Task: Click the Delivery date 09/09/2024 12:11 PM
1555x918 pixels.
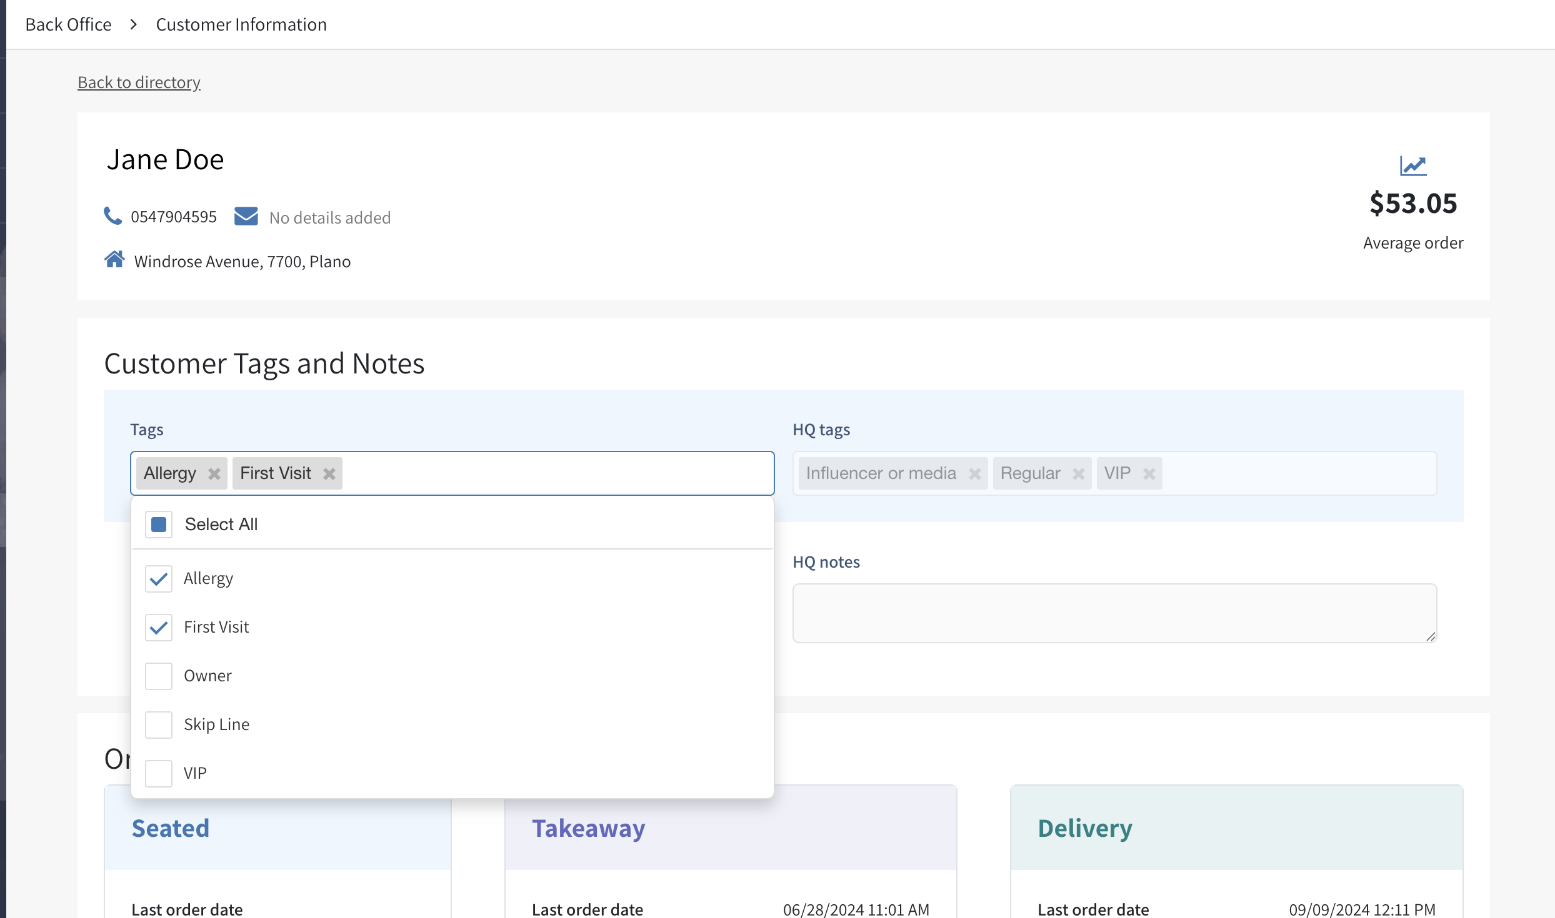Action: [1362, 909]
